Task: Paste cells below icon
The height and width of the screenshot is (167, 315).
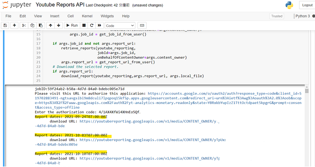Action: [x=41, y=25]
